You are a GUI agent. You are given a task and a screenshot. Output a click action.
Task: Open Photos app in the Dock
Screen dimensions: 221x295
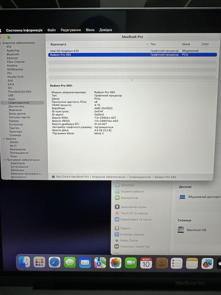(115, 263)
